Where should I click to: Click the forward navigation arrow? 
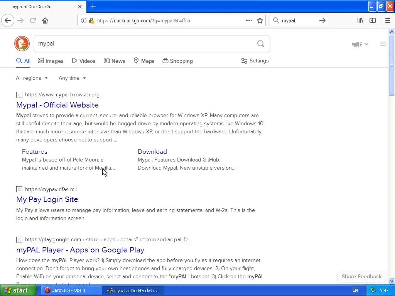(x=21, y=20)
